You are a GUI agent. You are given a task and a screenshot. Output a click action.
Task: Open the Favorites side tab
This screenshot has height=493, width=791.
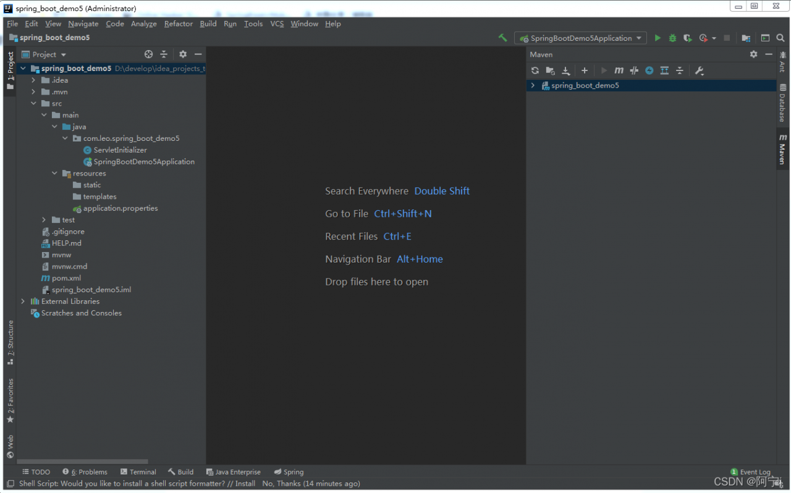[x=11, y=401]
